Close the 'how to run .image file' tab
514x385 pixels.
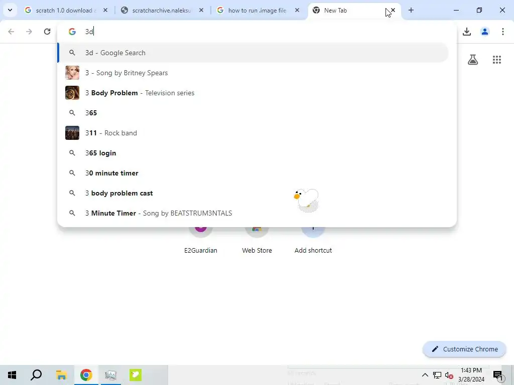297,10
